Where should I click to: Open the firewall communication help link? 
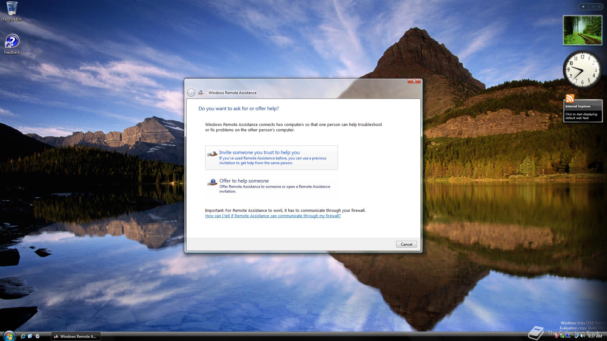(x=273, y=216)
